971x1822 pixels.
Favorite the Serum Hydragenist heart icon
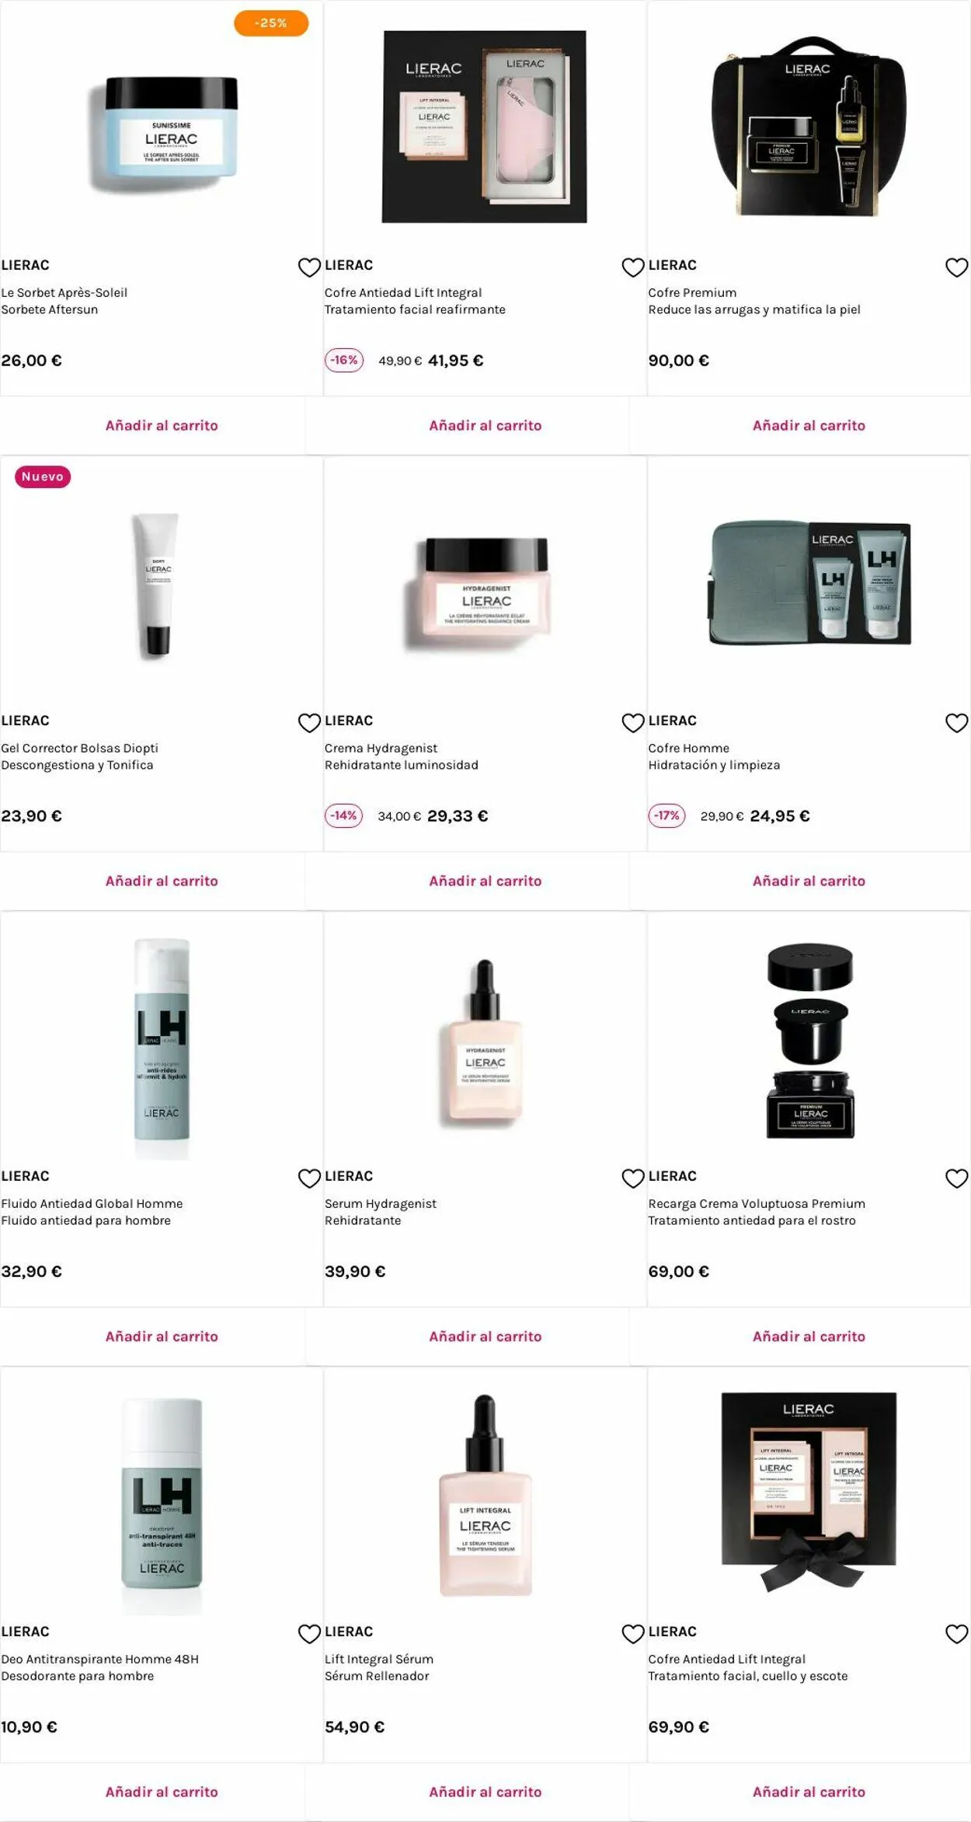pyautogui.click(x=633, y=1178)
